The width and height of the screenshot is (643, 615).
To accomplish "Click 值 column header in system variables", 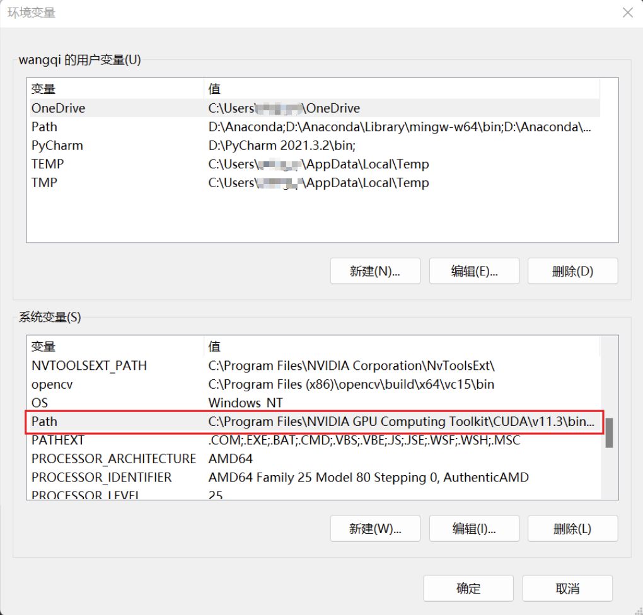I will tap(402, 347).
